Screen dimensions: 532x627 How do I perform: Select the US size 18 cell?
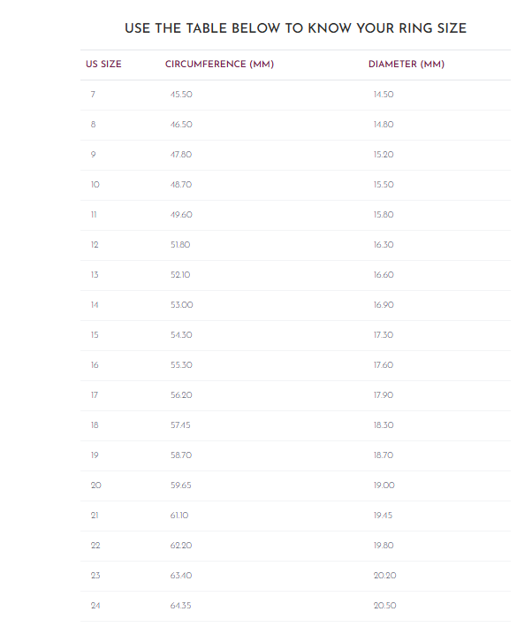click(x=95, y=425)
